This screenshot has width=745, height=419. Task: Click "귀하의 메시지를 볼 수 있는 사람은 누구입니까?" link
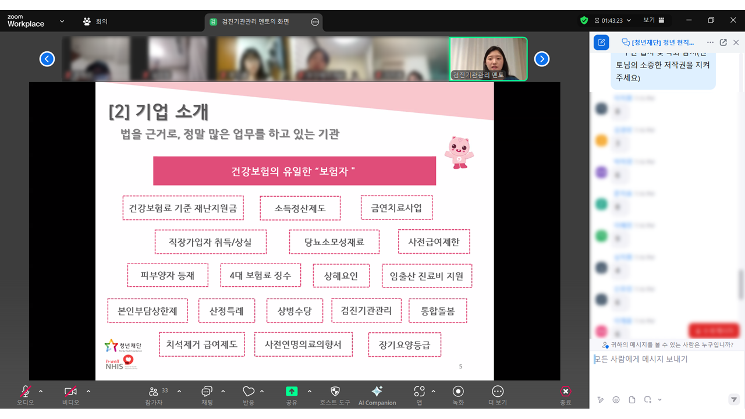pos(667,345)
